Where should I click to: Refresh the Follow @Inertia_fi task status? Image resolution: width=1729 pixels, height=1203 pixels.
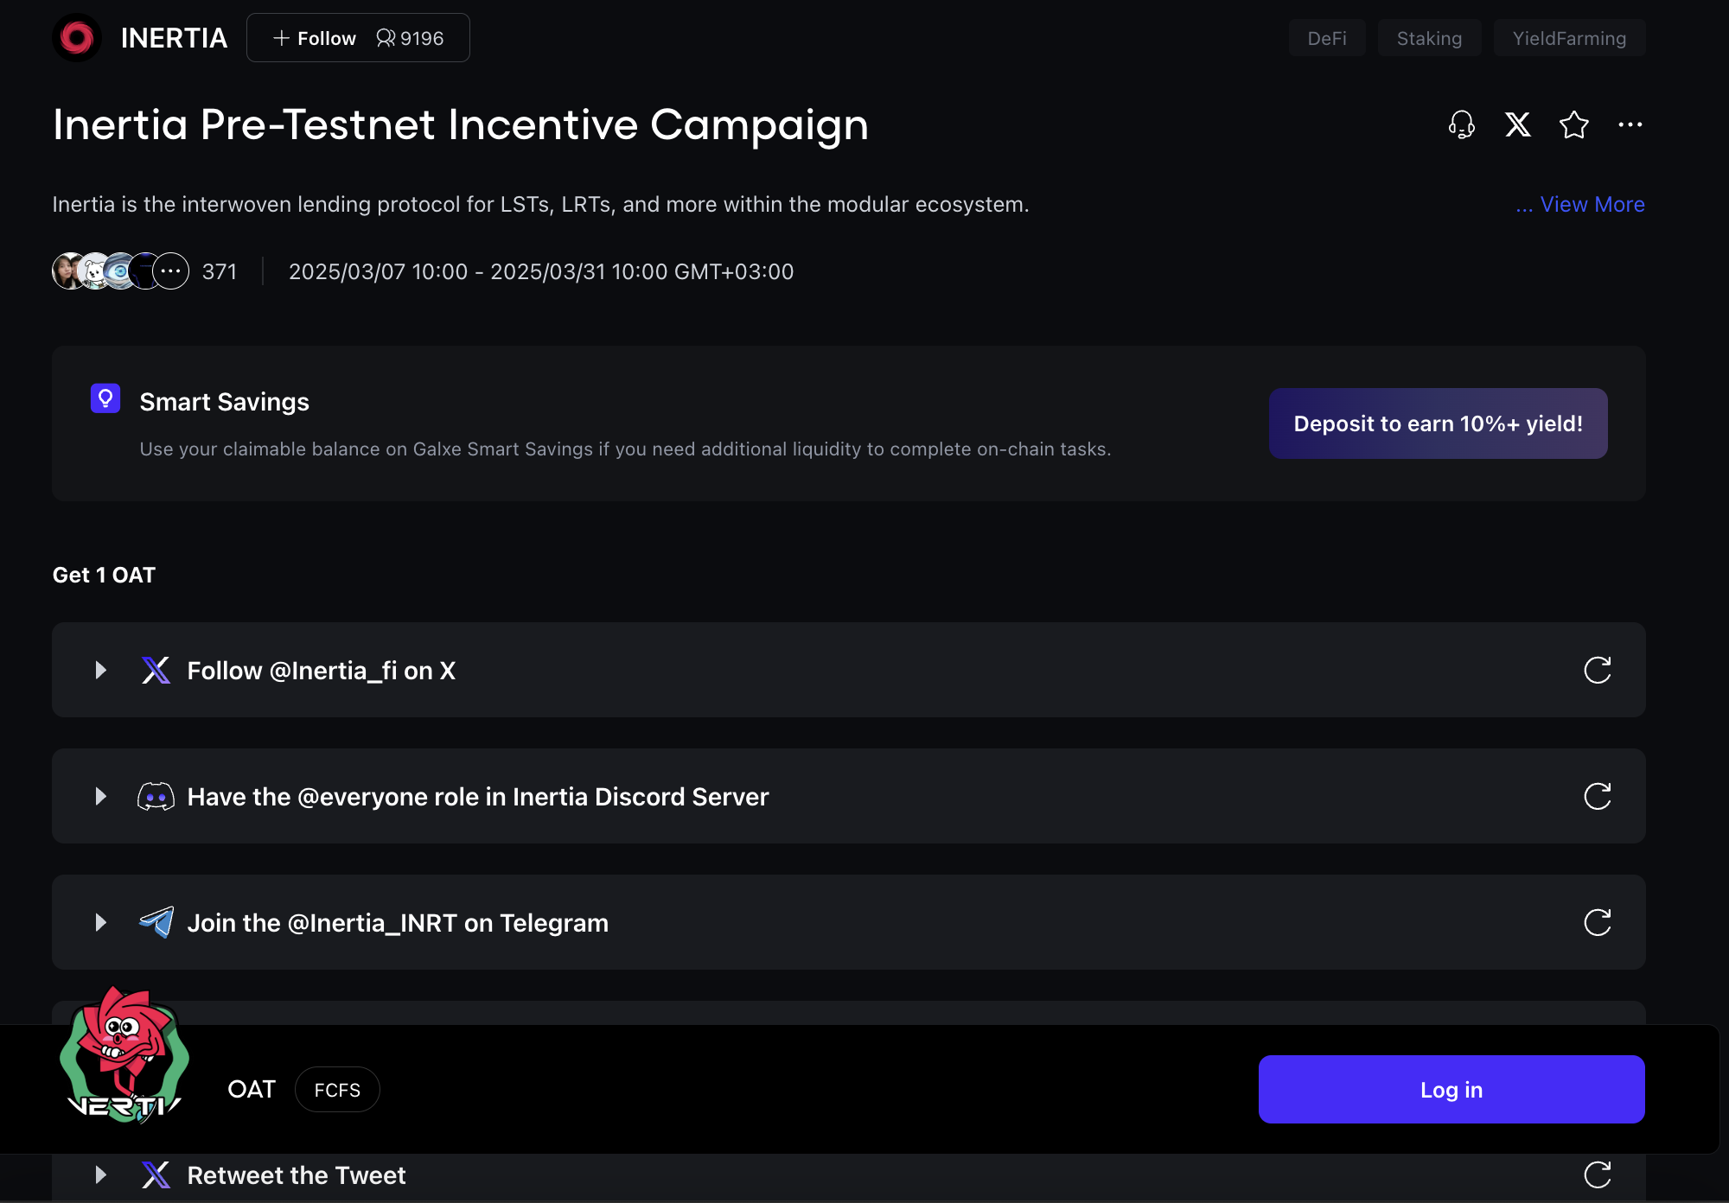tap(1597, 670)
